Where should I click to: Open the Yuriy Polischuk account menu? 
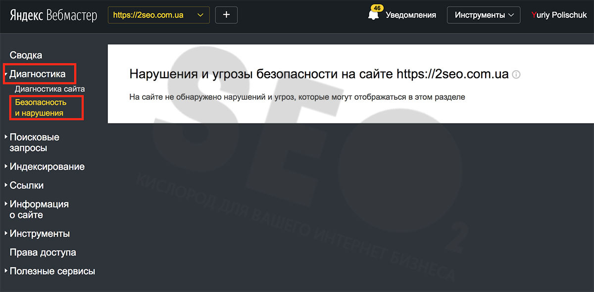(x=558, y=15)
